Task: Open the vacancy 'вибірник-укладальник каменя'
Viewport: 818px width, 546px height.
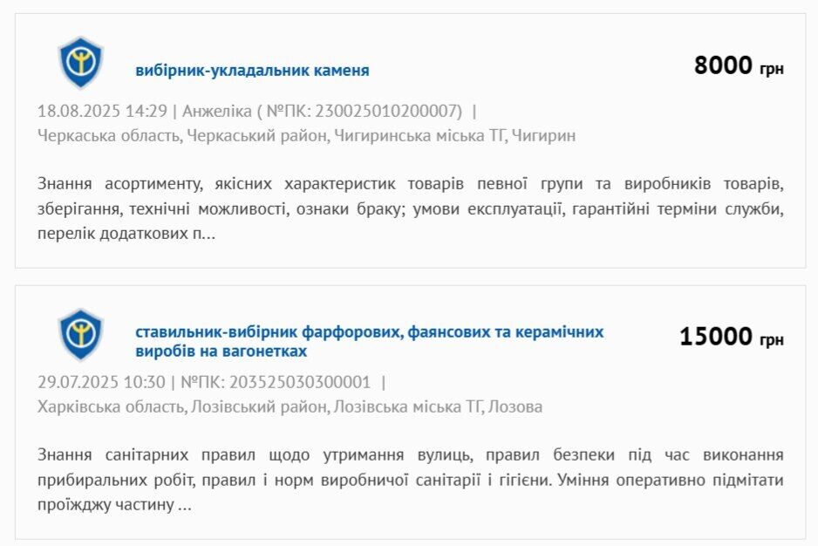Action: point(251,69)
